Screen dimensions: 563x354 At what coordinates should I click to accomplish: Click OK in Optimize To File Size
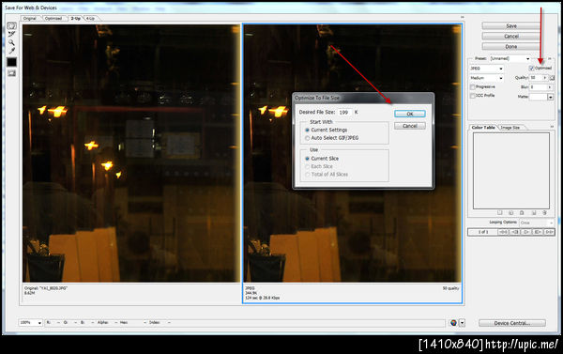tap(410, 114)
